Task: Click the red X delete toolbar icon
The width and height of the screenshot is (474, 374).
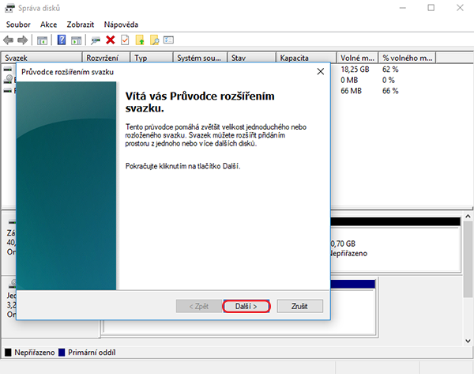Action: point(111,40)
